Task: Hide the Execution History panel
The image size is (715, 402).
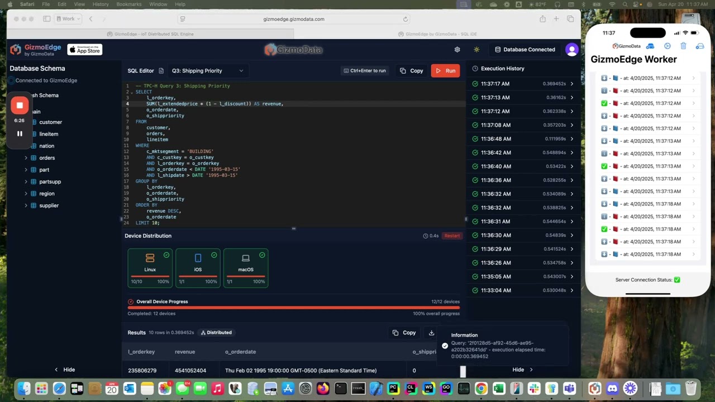Action: 523,370
